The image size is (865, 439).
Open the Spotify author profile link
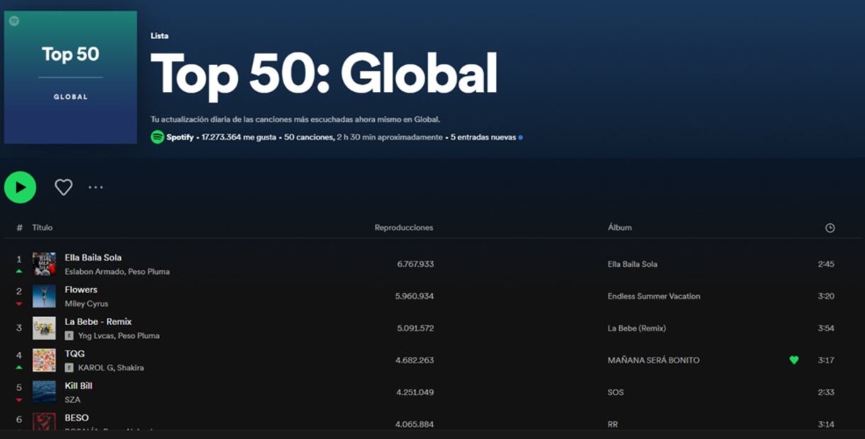point(180,137)
